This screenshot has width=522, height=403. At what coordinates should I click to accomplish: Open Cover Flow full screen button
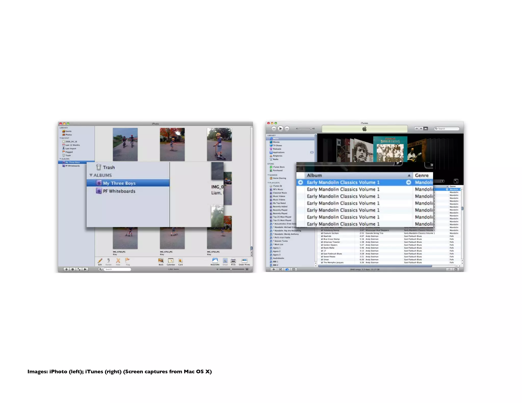point(456,181)
